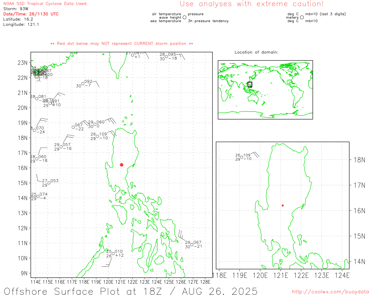Select the 'Latitude: 16.2' value
The image size is (369, 295).
coord(18,19)
